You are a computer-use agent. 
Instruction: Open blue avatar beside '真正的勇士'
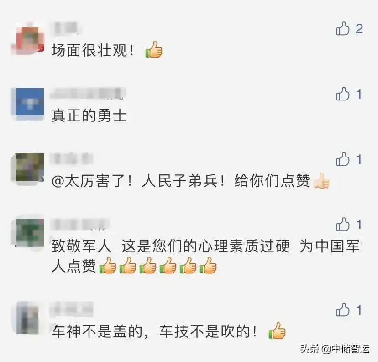click(x=30, y=102)
